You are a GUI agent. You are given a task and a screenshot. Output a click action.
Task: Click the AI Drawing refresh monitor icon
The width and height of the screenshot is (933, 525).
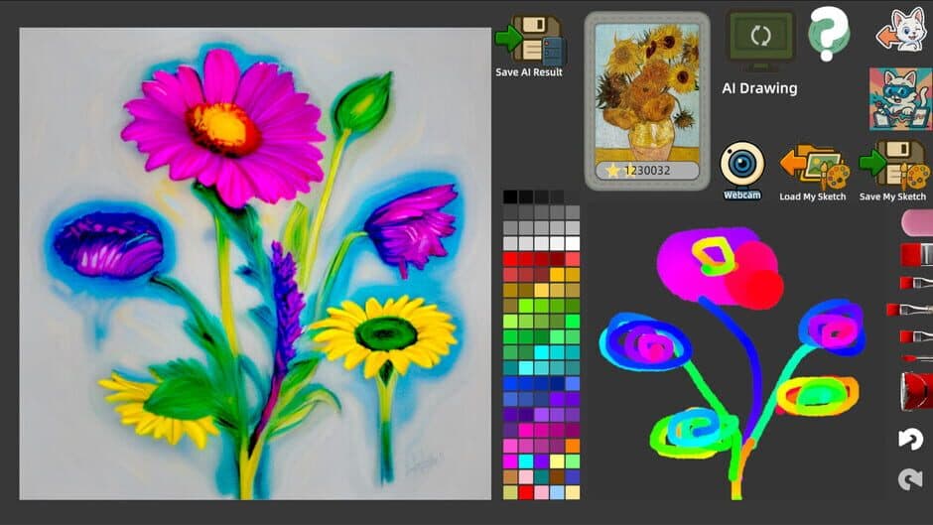pyautogui.click(x=760, y=38)
